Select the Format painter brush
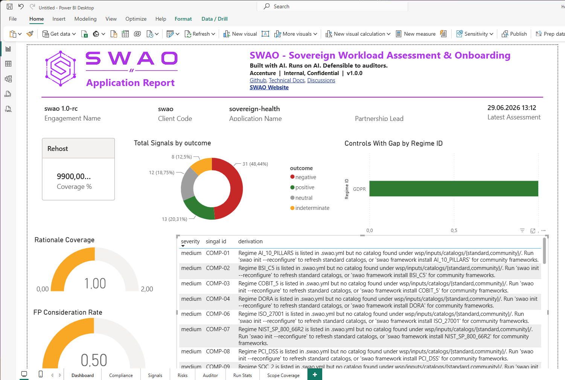The height and width of the screenshot is (380, 565). 30,34
